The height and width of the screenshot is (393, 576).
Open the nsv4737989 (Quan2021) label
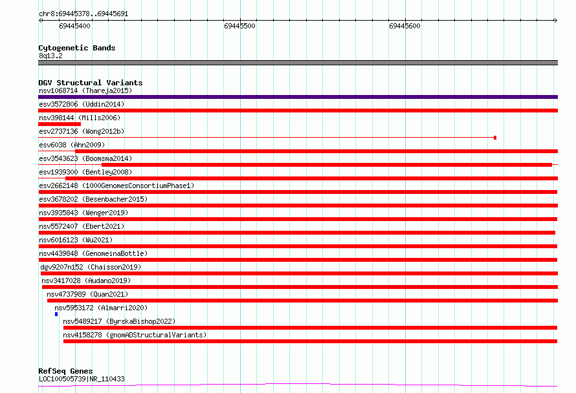[x=87, y=294]
